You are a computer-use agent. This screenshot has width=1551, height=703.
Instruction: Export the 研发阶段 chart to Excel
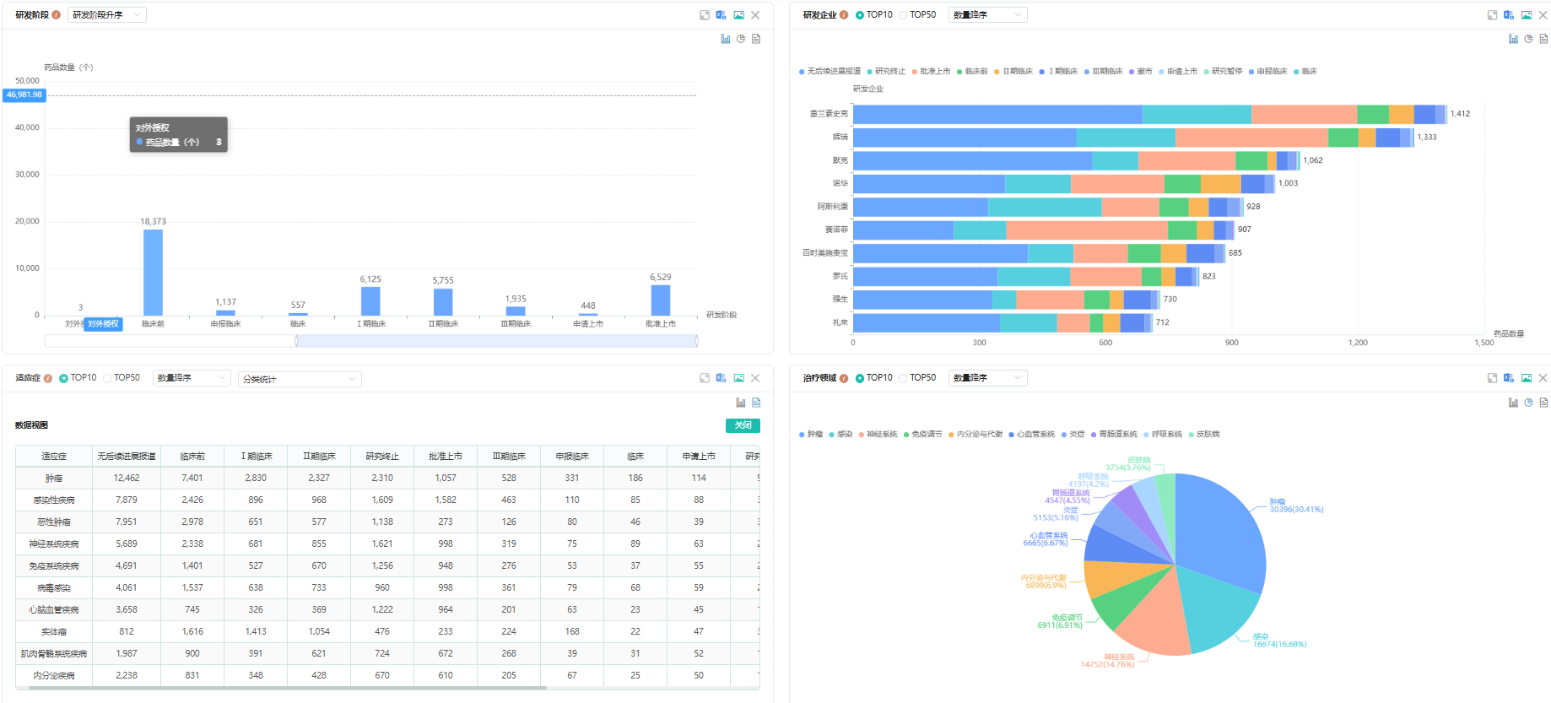point(721,15)
